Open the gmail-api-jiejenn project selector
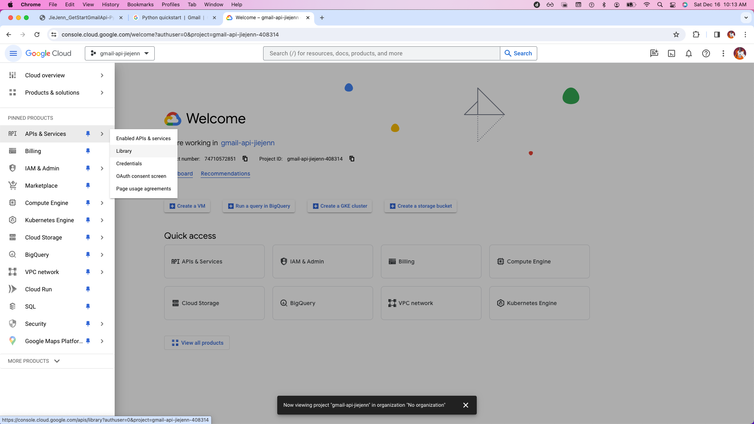 coord(120,53)
